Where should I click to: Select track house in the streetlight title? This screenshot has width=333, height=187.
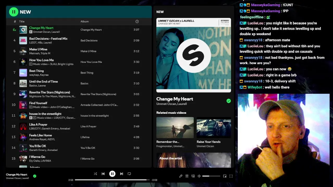pos(45,114)
